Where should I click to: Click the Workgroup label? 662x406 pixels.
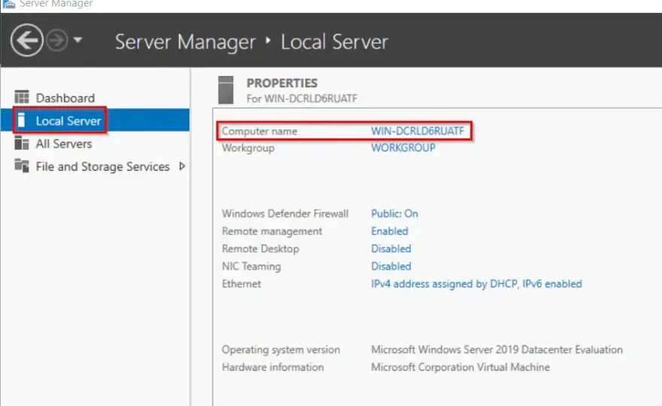(248, 148)
